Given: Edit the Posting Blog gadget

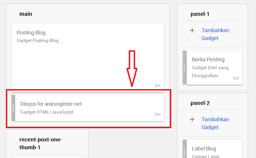Looking at the screenshot, I should pos(158,86).
